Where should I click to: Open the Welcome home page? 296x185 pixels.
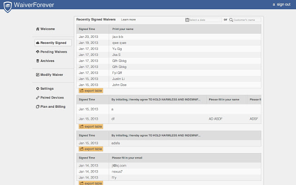tap(47, 29)
